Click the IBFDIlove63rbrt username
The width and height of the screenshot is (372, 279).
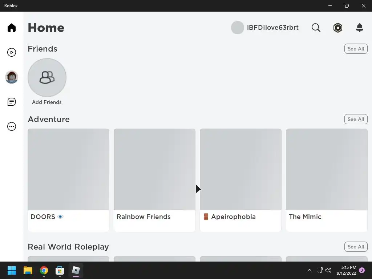coord(272,28)
